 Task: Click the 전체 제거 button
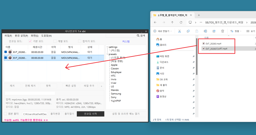tap(30, 86)
